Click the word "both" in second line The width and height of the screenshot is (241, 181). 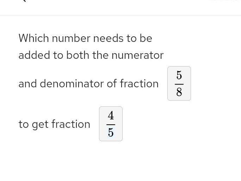click(x=78, y=55)
